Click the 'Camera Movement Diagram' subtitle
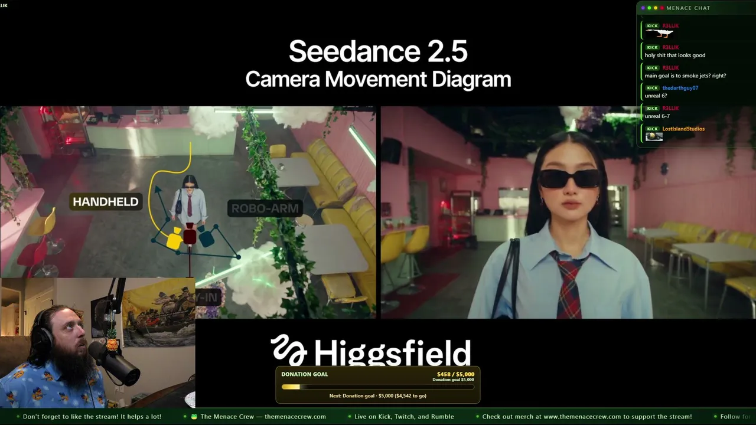The width and height of the screenshot is (756, 425). tap(378, 79)
